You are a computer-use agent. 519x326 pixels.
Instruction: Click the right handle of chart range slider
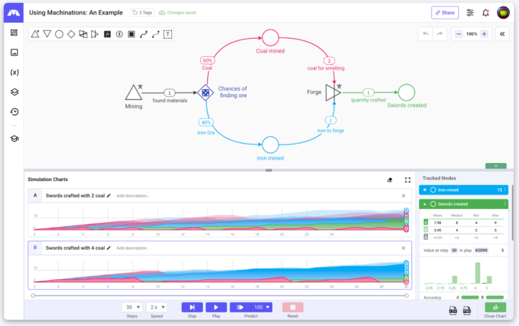click(x=407, y=296)
